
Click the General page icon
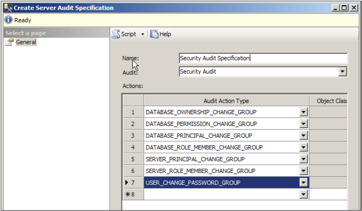click(9, 42)
